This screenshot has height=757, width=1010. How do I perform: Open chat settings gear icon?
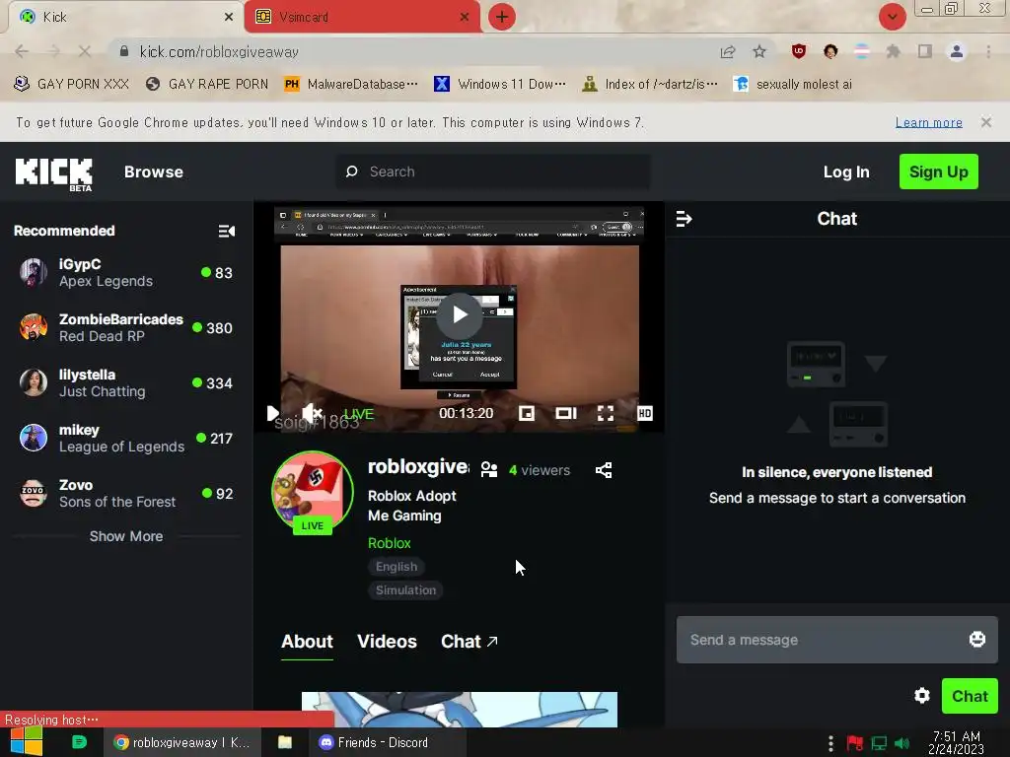[x=922, y=696]
